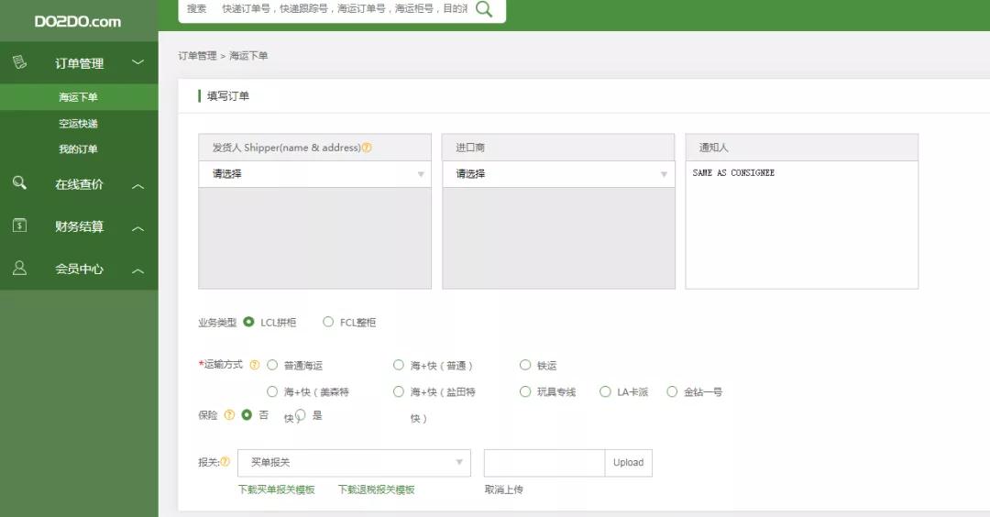990x517 pixels.
Task: Select the FCL整柜 radio button
Action: [x=328, y=322]
